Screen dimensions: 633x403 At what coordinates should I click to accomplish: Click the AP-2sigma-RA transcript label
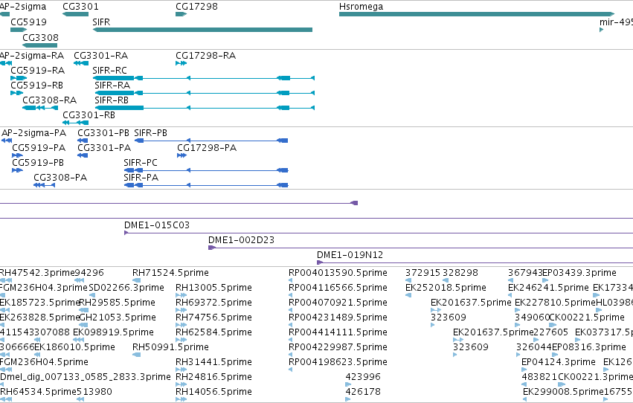[32, 55]
